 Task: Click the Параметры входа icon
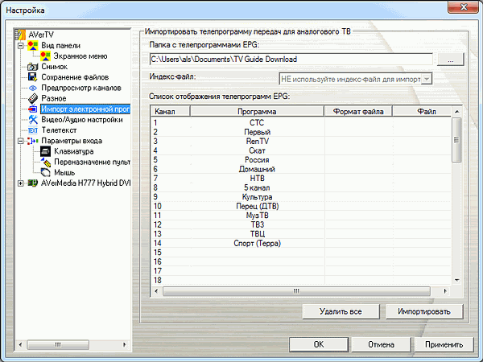pos(33,141)
